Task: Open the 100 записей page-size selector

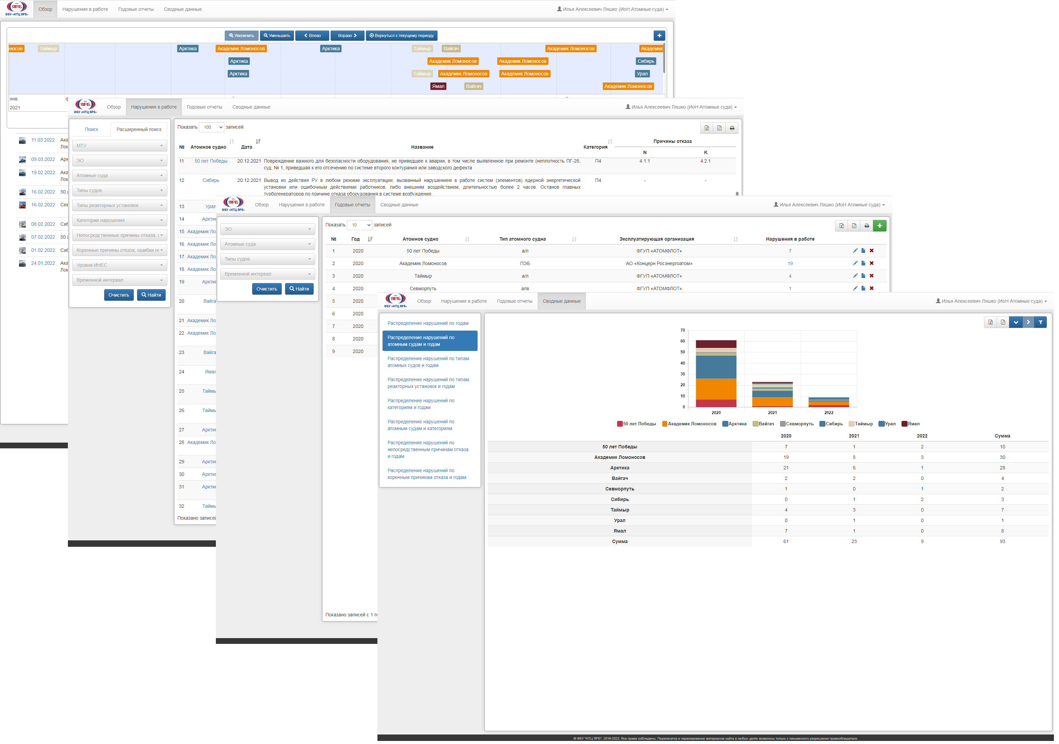Action: (212, 128)
